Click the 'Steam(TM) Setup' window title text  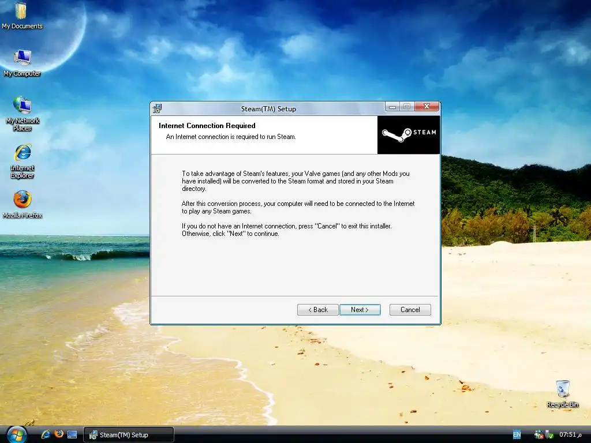pyautogui.click(x=268, y=109)
